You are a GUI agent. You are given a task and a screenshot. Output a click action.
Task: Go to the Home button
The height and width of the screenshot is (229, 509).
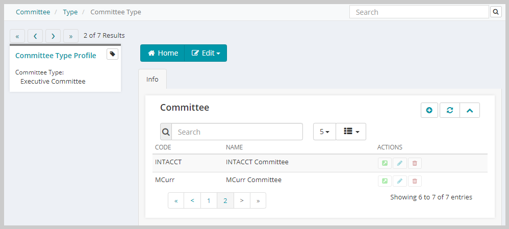click(162, 53)
